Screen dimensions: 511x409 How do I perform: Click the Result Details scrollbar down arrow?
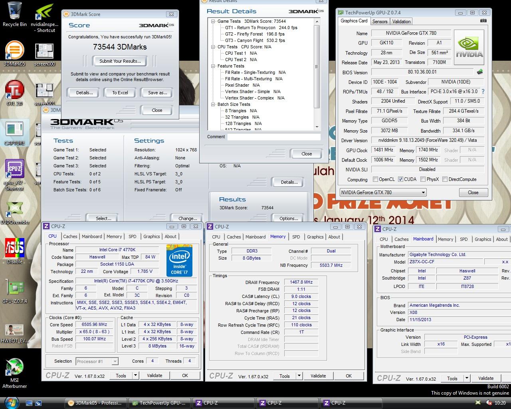point(317,127)
